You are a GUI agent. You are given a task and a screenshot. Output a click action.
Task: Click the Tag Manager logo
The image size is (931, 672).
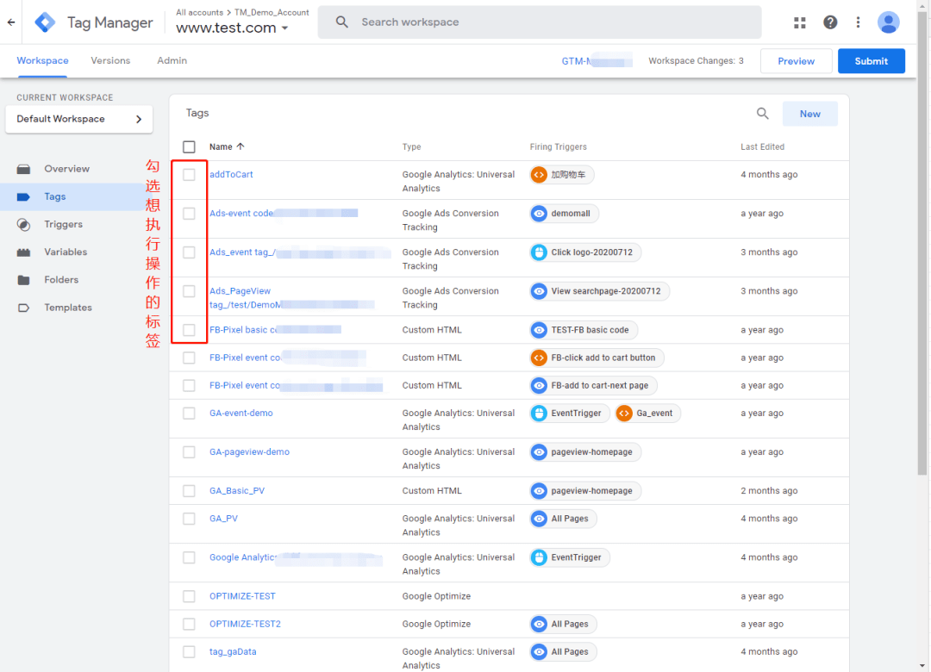(45, 22)
